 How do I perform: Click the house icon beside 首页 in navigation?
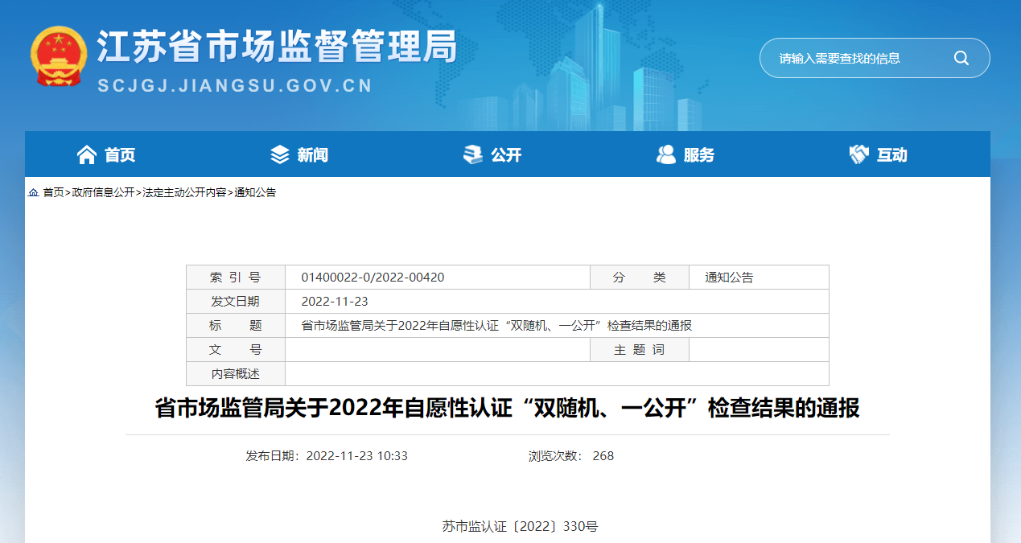click(86, 154)
